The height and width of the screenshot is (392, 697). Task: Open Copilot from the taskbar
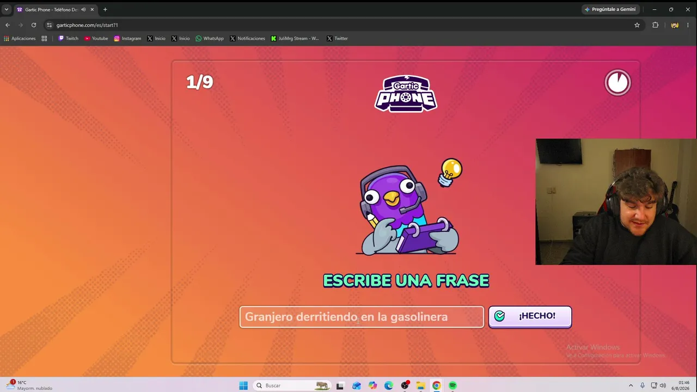372,385
